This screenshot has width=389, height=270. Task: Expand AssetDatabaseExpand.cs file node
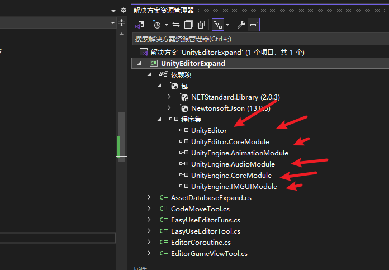(149, 197)
